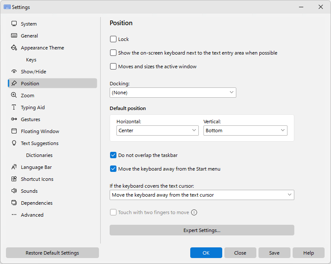This screenshot has height=264, width=331.
Task: Click the Text Suggestions lightbulb icon
Action: (x=14, y=143)
